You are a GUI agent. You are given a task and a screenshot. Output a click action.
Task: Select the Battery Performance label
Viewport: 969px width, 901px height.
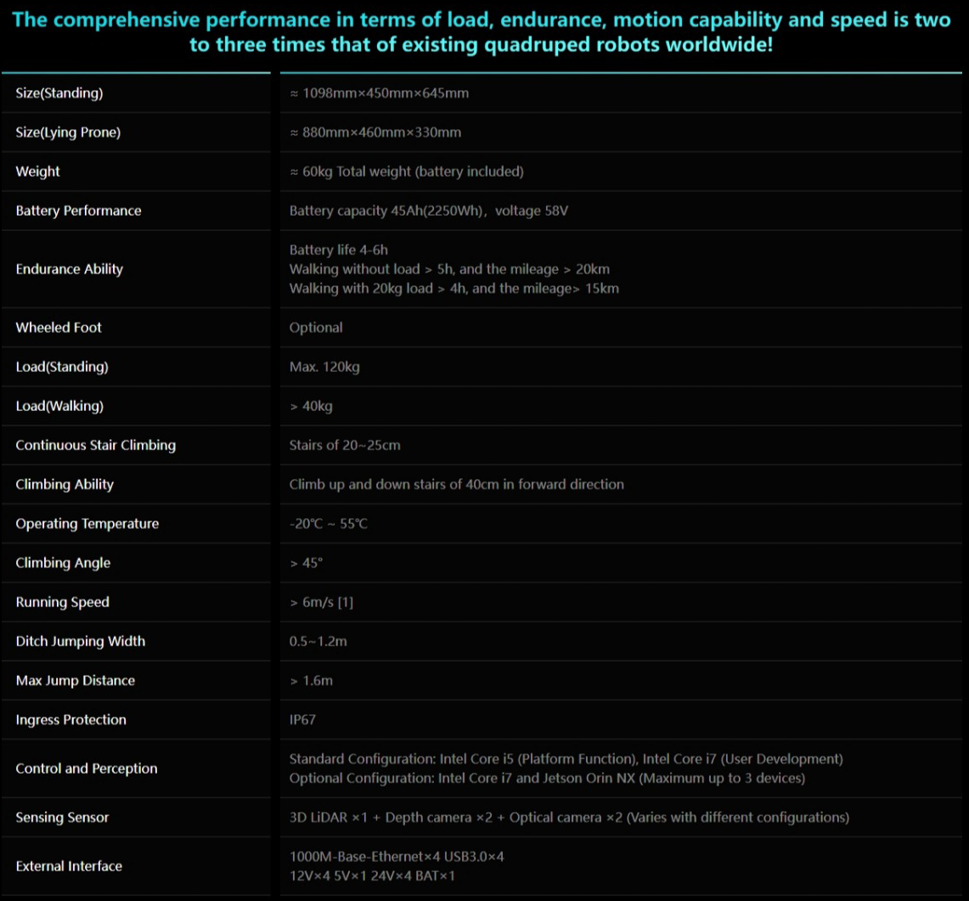[x=78, y=211]
